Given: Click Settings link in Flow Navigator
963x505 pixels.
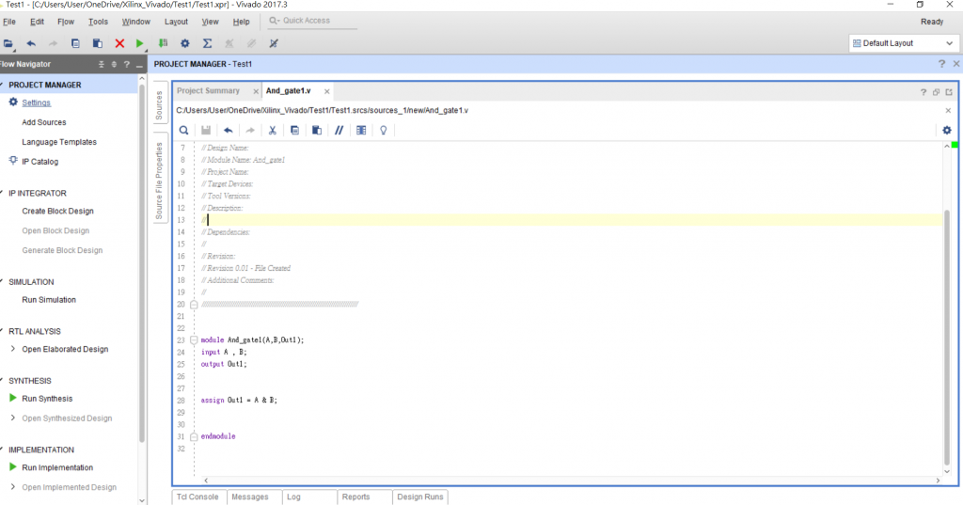Looking at the screenshot, I should [x=37, y=103].
